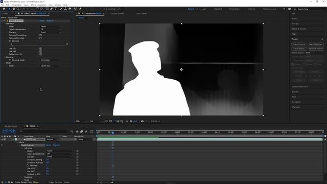327x184 pixels.
Task: Toggle the Use Half checkbox
Action: tap(40, 51)
